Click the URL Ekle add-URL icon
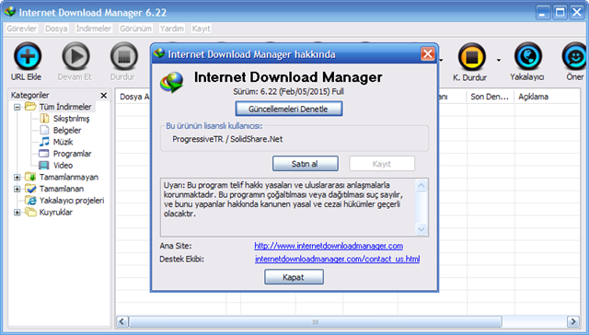Image resolution: width=589 pixels, height=335 pixels. tap(28, 56)
